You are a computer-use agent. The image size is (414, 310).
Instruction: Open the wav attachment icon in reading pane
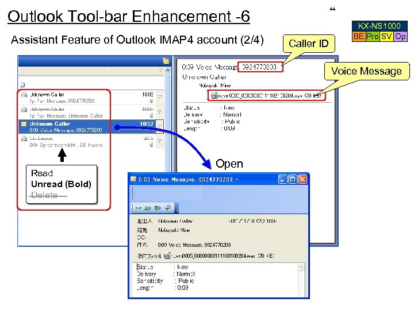[214, 95]
